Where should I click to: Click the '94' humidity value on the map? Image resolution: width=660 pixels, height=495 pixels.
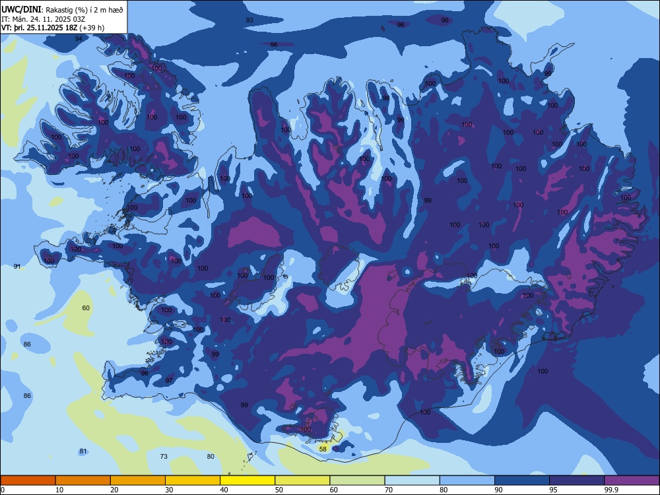click(79, 39)
